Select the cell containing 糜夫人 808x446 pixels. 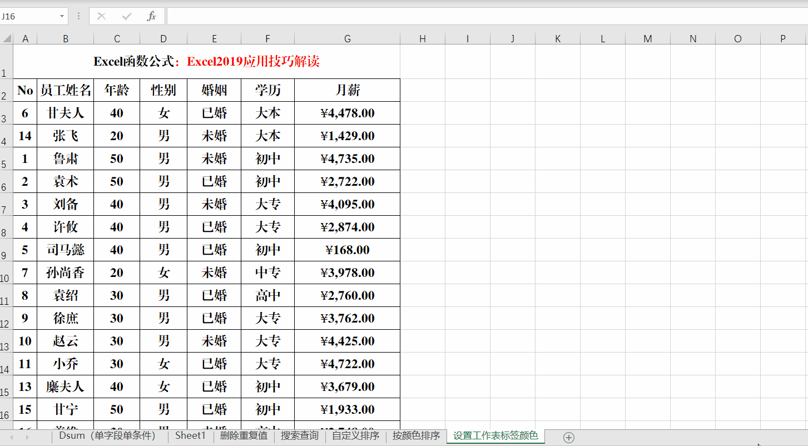[66, 386]
